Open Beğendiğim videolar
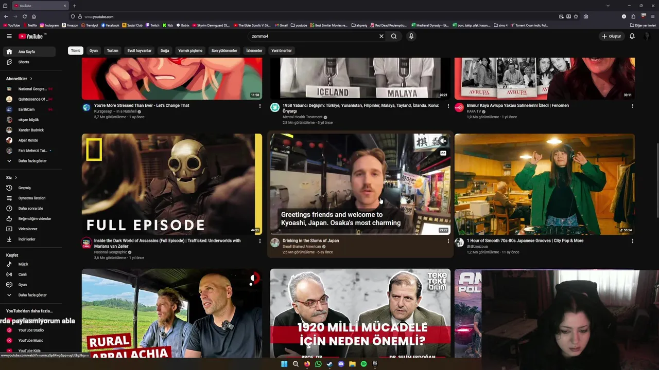This screenshot has width=659, height=370. [29, 219]
